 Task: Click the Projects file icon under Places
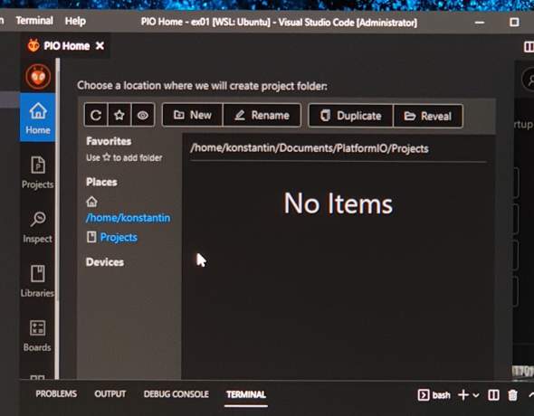91,237
